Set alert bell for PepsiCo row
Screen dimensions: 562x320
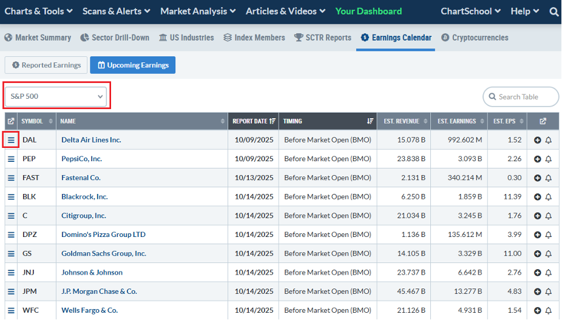(549, 159)
